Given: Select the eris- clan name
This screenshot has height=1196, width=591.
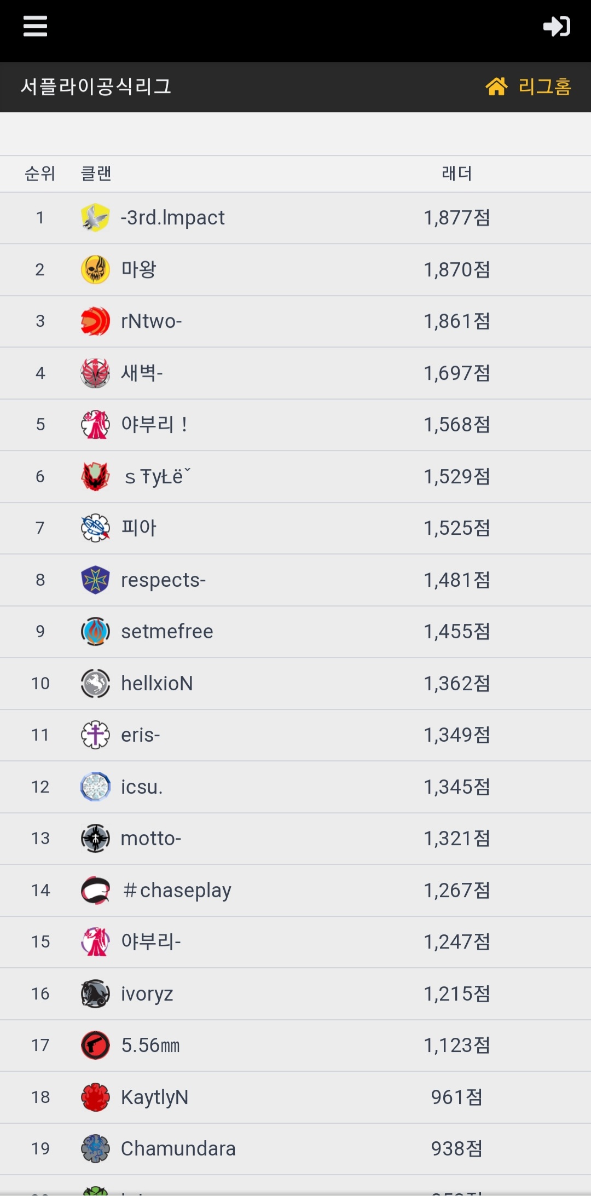Looking at the screenshot, I should pos(140,735).
